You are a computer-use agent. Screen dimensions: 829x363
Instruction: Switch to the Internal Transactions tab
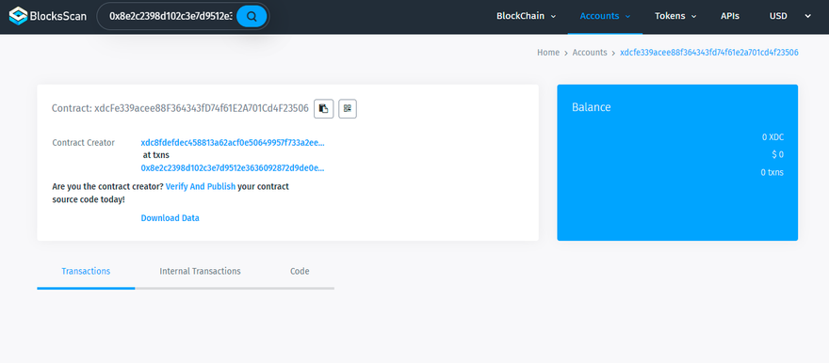click(200, 271)
